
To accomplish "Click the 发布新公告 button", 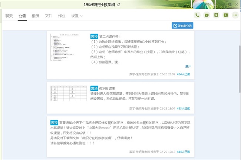I will point(183,26).
